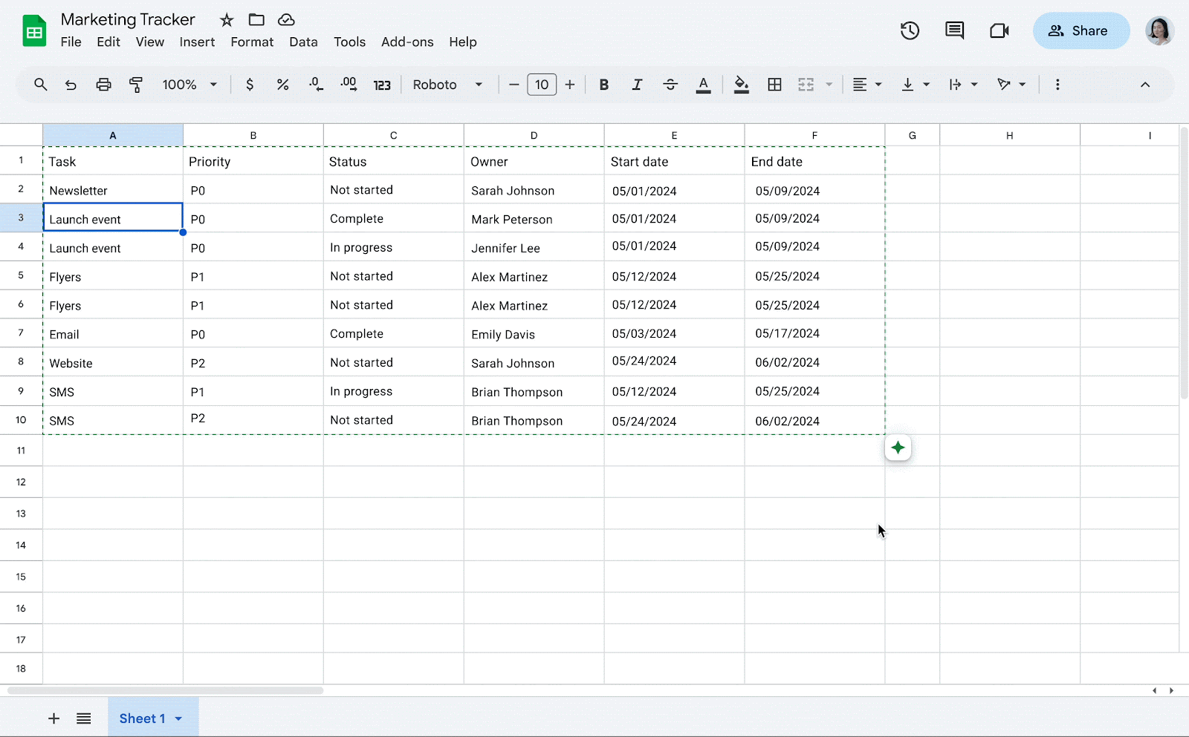Click the print icon in toolbar
Image resolution: width=1189 pixels, height=737 pixels.
[103, 85]
